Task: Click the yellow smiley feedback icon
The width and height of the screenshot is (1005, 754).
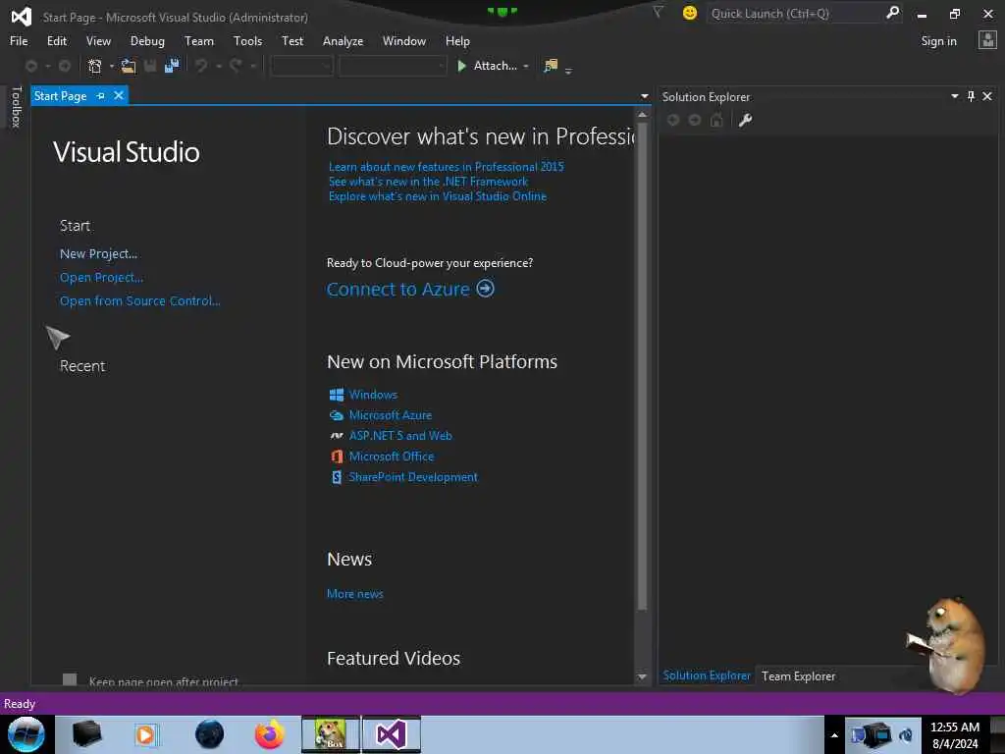Action: click(x=690, y=13)
